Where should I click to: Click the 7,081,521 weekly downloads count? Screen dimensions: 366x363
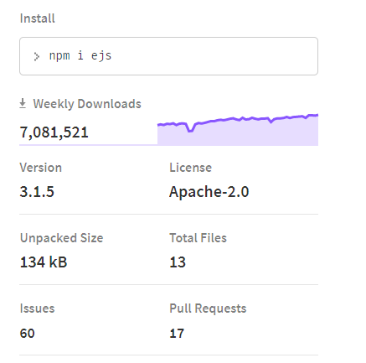(x=54, y=132)
